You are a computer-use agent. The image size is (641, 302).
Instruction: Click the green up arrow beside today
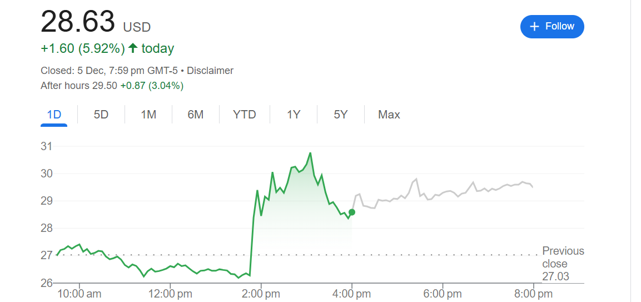[x=133, y=48]
